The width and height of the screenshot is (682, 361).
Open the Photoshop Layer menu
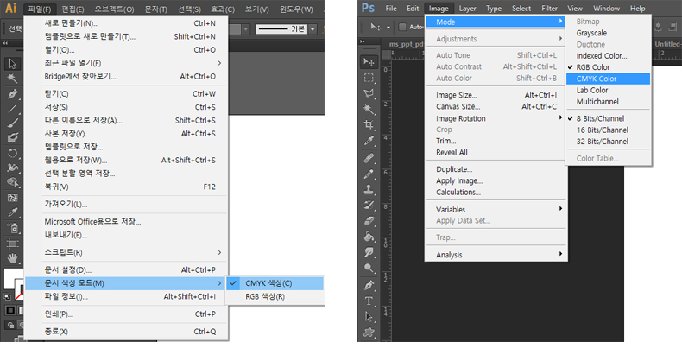(467, 9)
